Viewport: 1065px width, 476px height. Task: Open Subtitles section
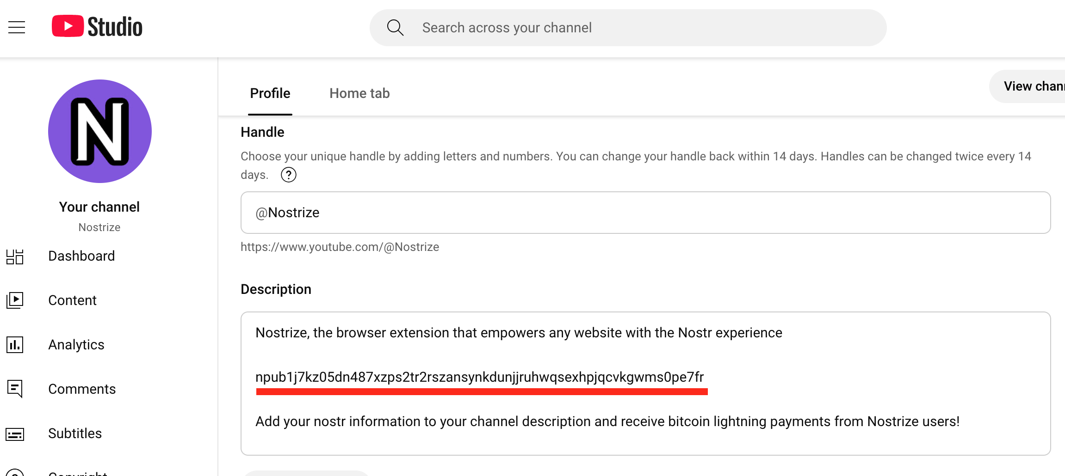75,433
